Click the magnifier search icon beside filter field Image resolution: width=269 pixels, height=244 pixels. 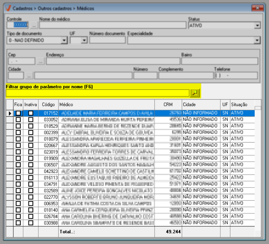click(195, 93)
